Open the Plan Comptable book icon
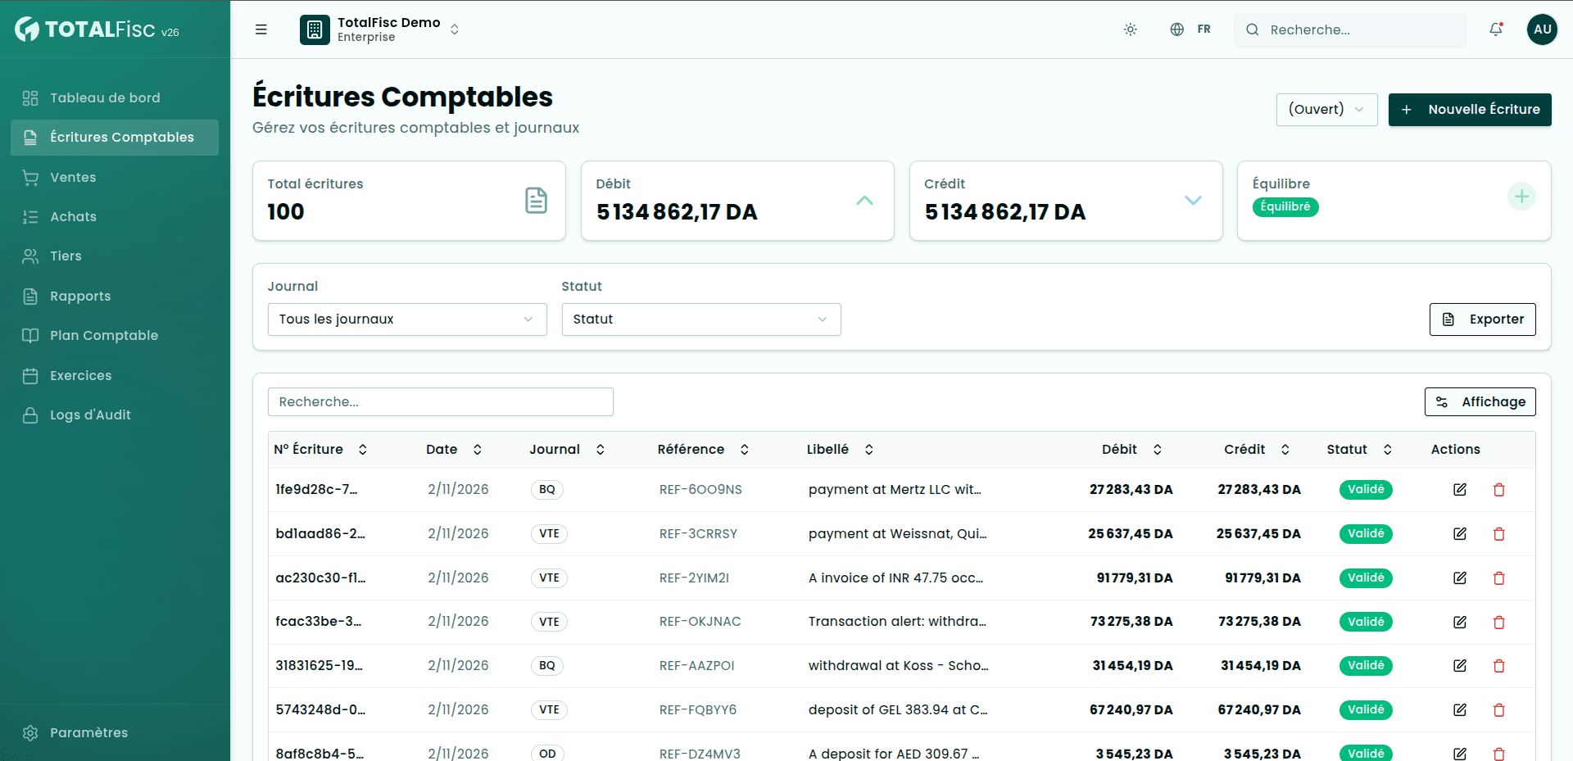 pyautogui.click(x=30, y=335)
